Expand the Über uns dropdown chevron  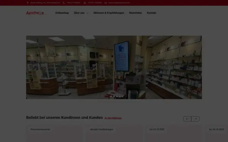click(x=87, y=13)
